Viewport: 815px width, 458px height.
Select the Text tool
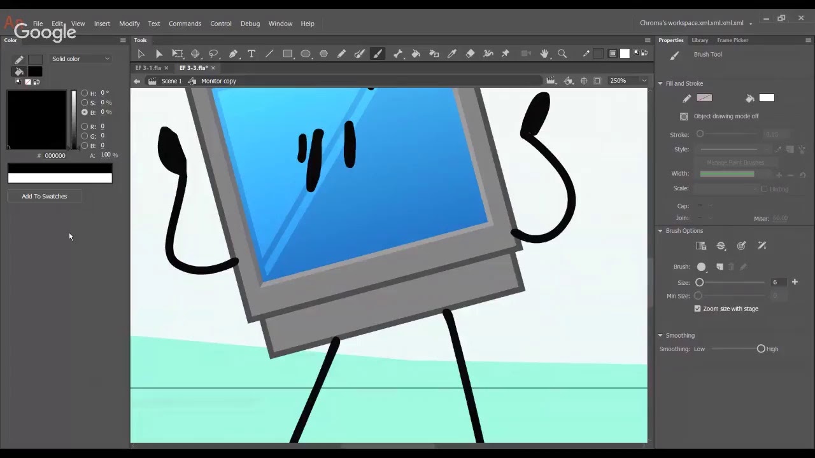point(252,54)
